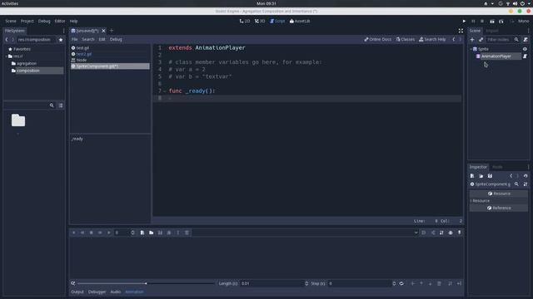Click the Classes button
Viewport: 533px width, 299px height.
tap(406, 39)
